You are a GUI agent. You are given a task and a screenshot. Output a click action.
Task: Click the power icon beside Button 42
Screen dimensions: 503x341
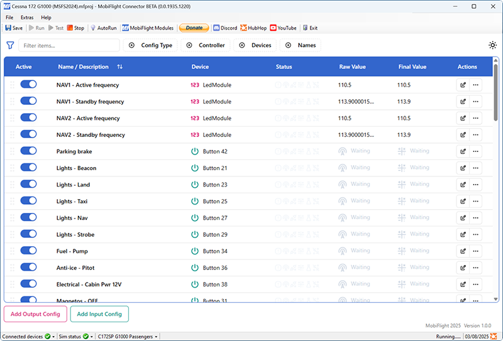tap(195, 151)
